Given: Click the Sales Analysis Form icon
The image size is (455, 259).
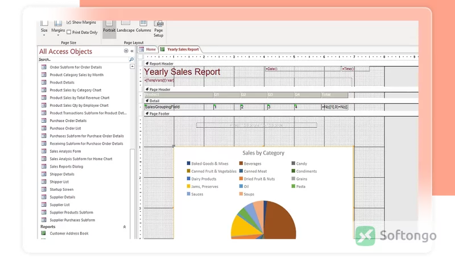Looking at the screenshot, I should pyautogui.click(x=44, y=151).
